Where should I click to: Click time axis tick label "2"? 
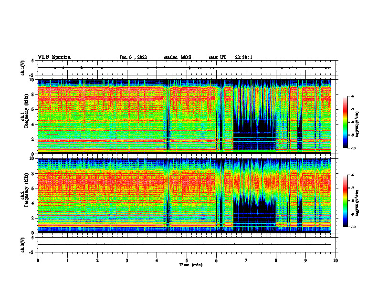pyautogui.click(x=97, y=261)
